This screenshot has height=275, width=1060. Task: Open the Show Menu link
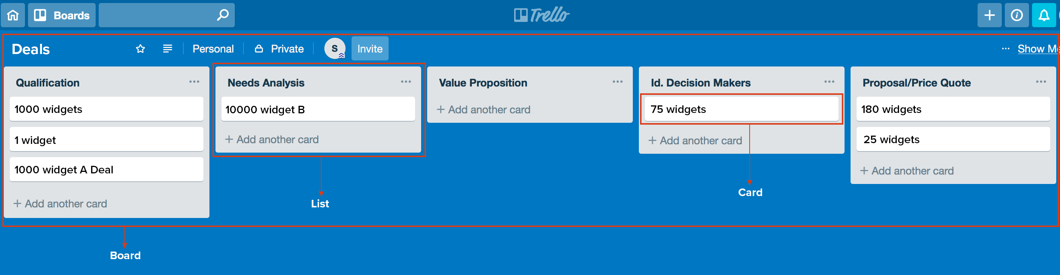[x=1037, y=48]
